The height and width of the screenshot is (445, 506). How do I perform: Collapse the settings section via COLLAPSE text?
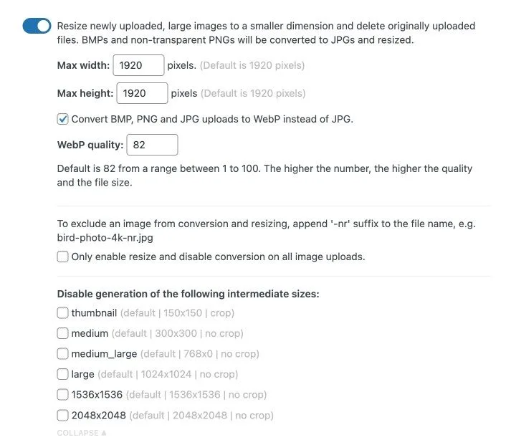(x=77, y=433)
